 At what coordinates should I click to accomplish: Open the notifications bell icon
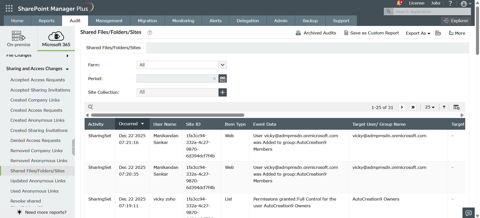[399, 3]
